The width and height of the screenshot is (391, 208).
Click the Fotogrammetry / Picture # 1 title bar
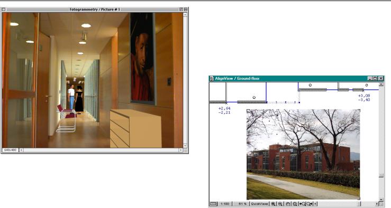pyautogui.click(x=95, y=10)
